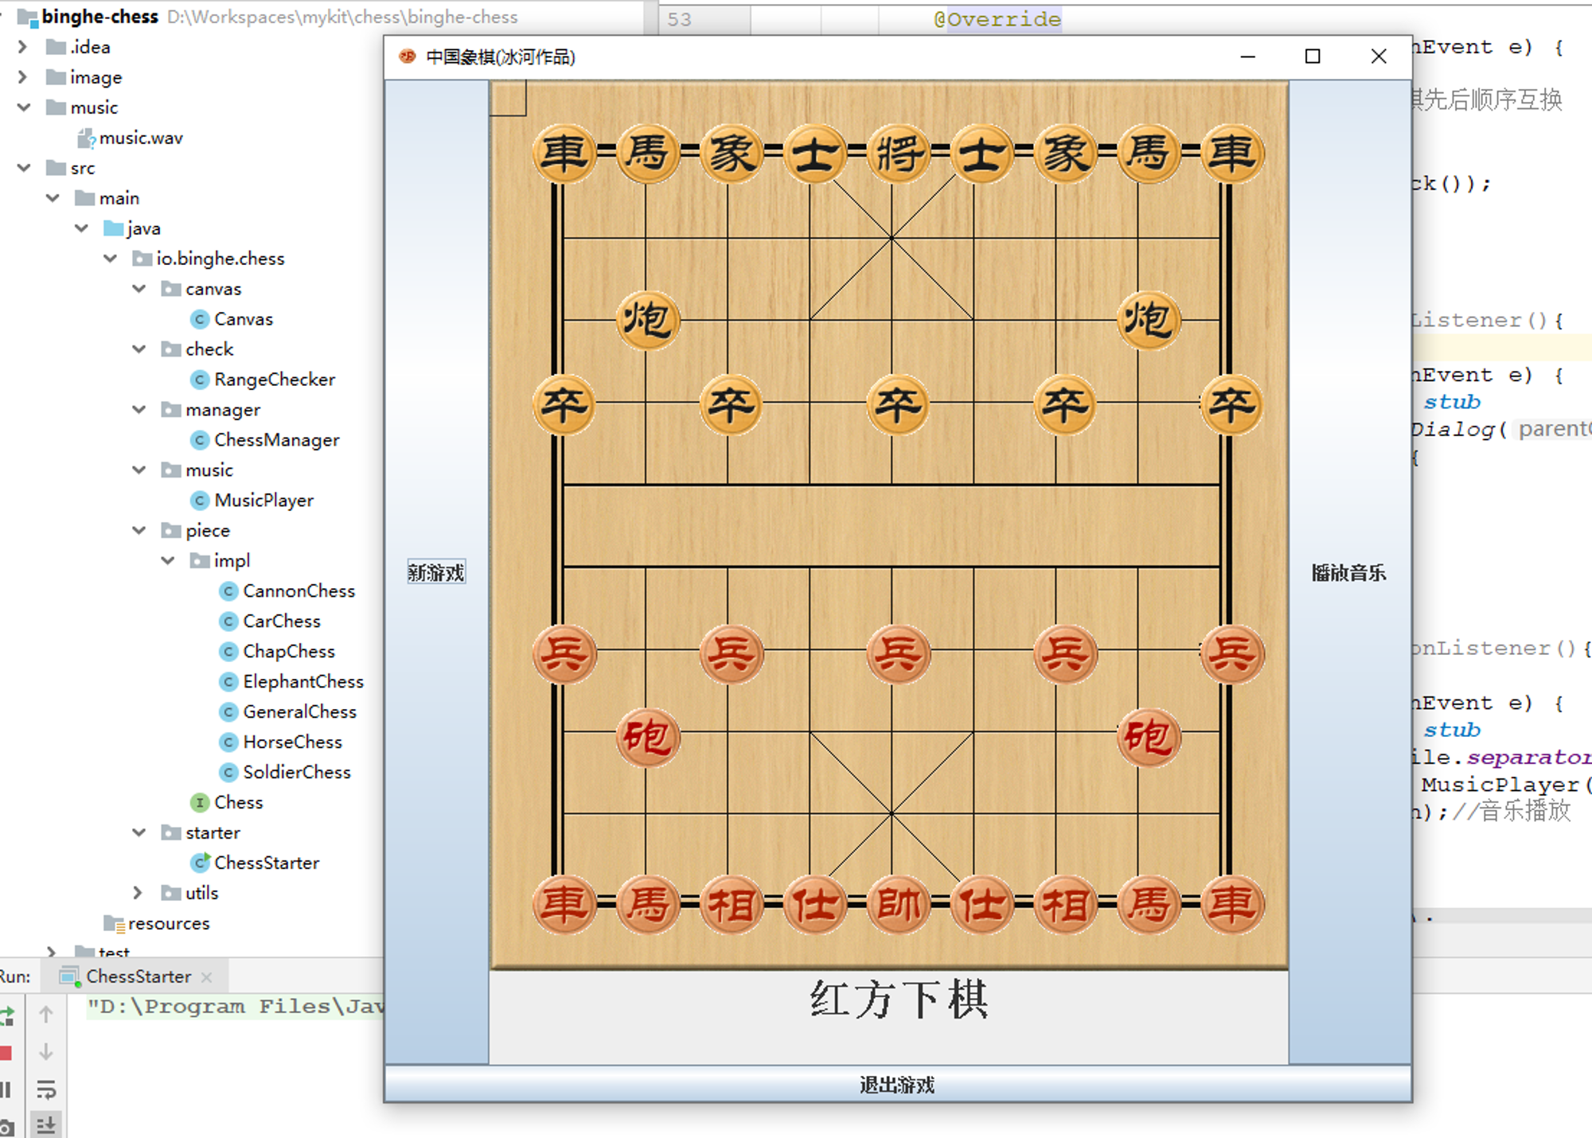Select the center red soldier 兵 piece
This screenshot has width=1592, height=1138.
(x=898, y=654)
